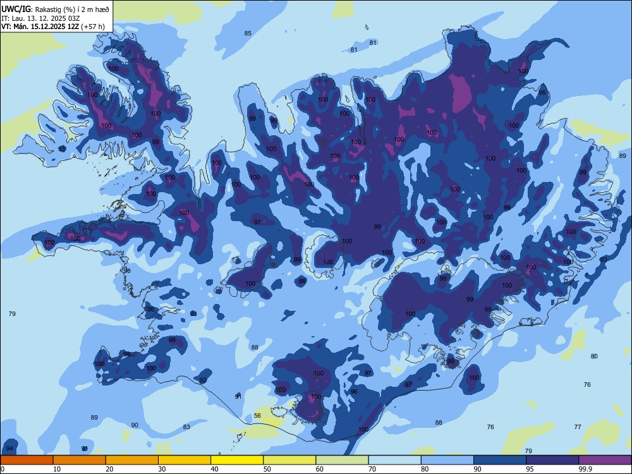Select the dark blue 90–95 legend segment
632x474 pixels.
click(500, 460)
